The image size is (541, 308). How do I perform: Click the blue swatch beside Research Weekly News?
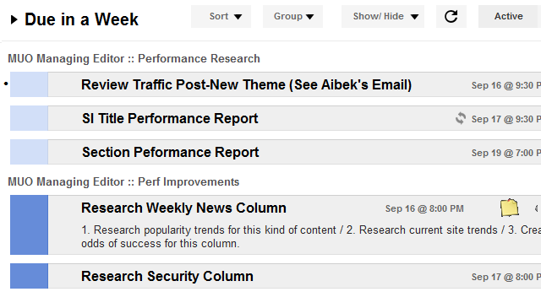[x=29, y=225]
